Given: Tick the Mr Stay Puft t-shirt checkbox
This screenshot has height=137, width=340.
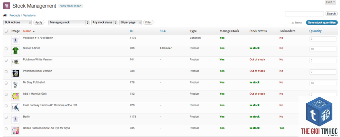Looking at the screenshot, I should click(6, 83).
